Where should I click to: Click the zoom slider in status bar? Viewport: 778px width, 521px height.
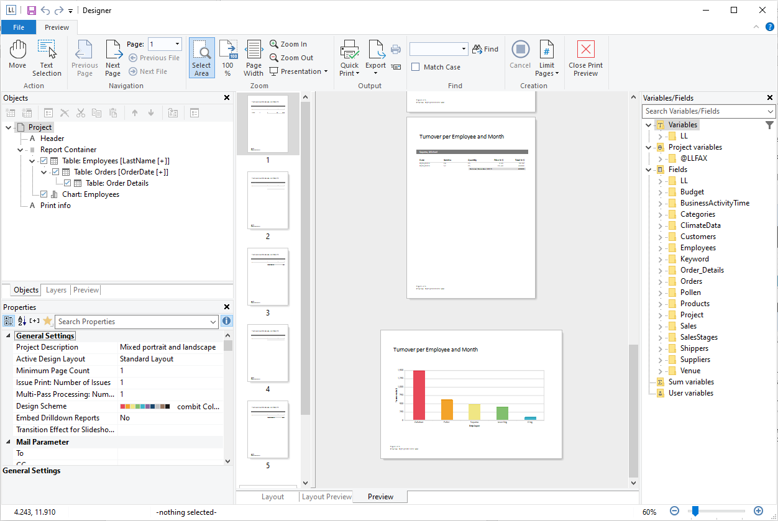[695, 511]
